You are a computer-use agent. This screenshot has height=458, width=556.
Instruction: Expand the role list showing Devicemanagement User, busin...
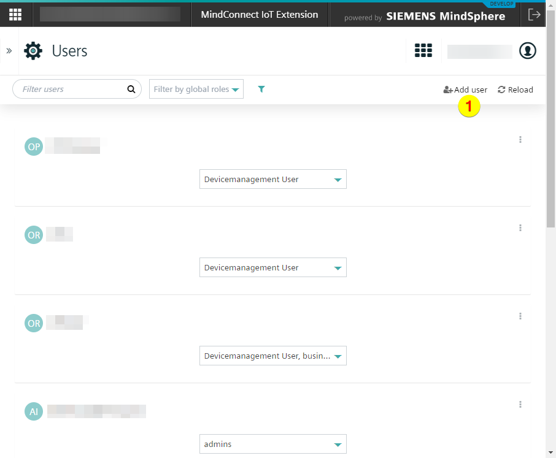point(272,356)
